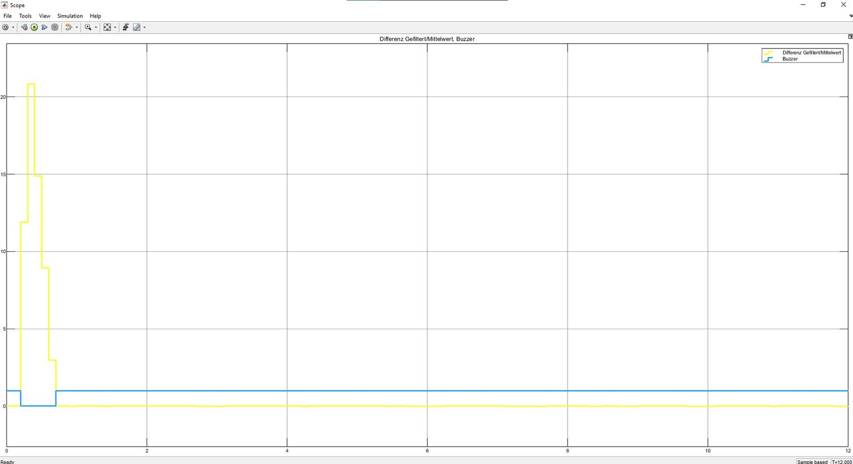This screenshot has height=464, width=853.
Task: Click the maximize axes button at plot corner
Action: (850, 37)
